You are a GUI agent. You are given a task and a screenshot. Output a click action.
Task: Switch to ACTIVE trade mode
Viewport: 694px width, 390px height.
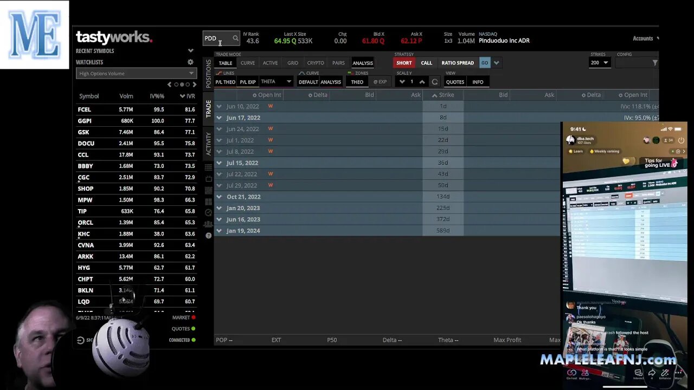click(x=270, y=63)
